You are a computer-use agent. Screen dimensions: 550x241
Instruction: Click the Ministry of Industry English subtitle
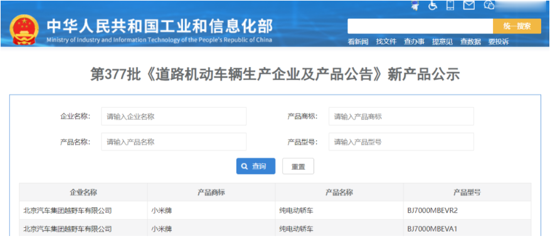(x=159, y=39)
